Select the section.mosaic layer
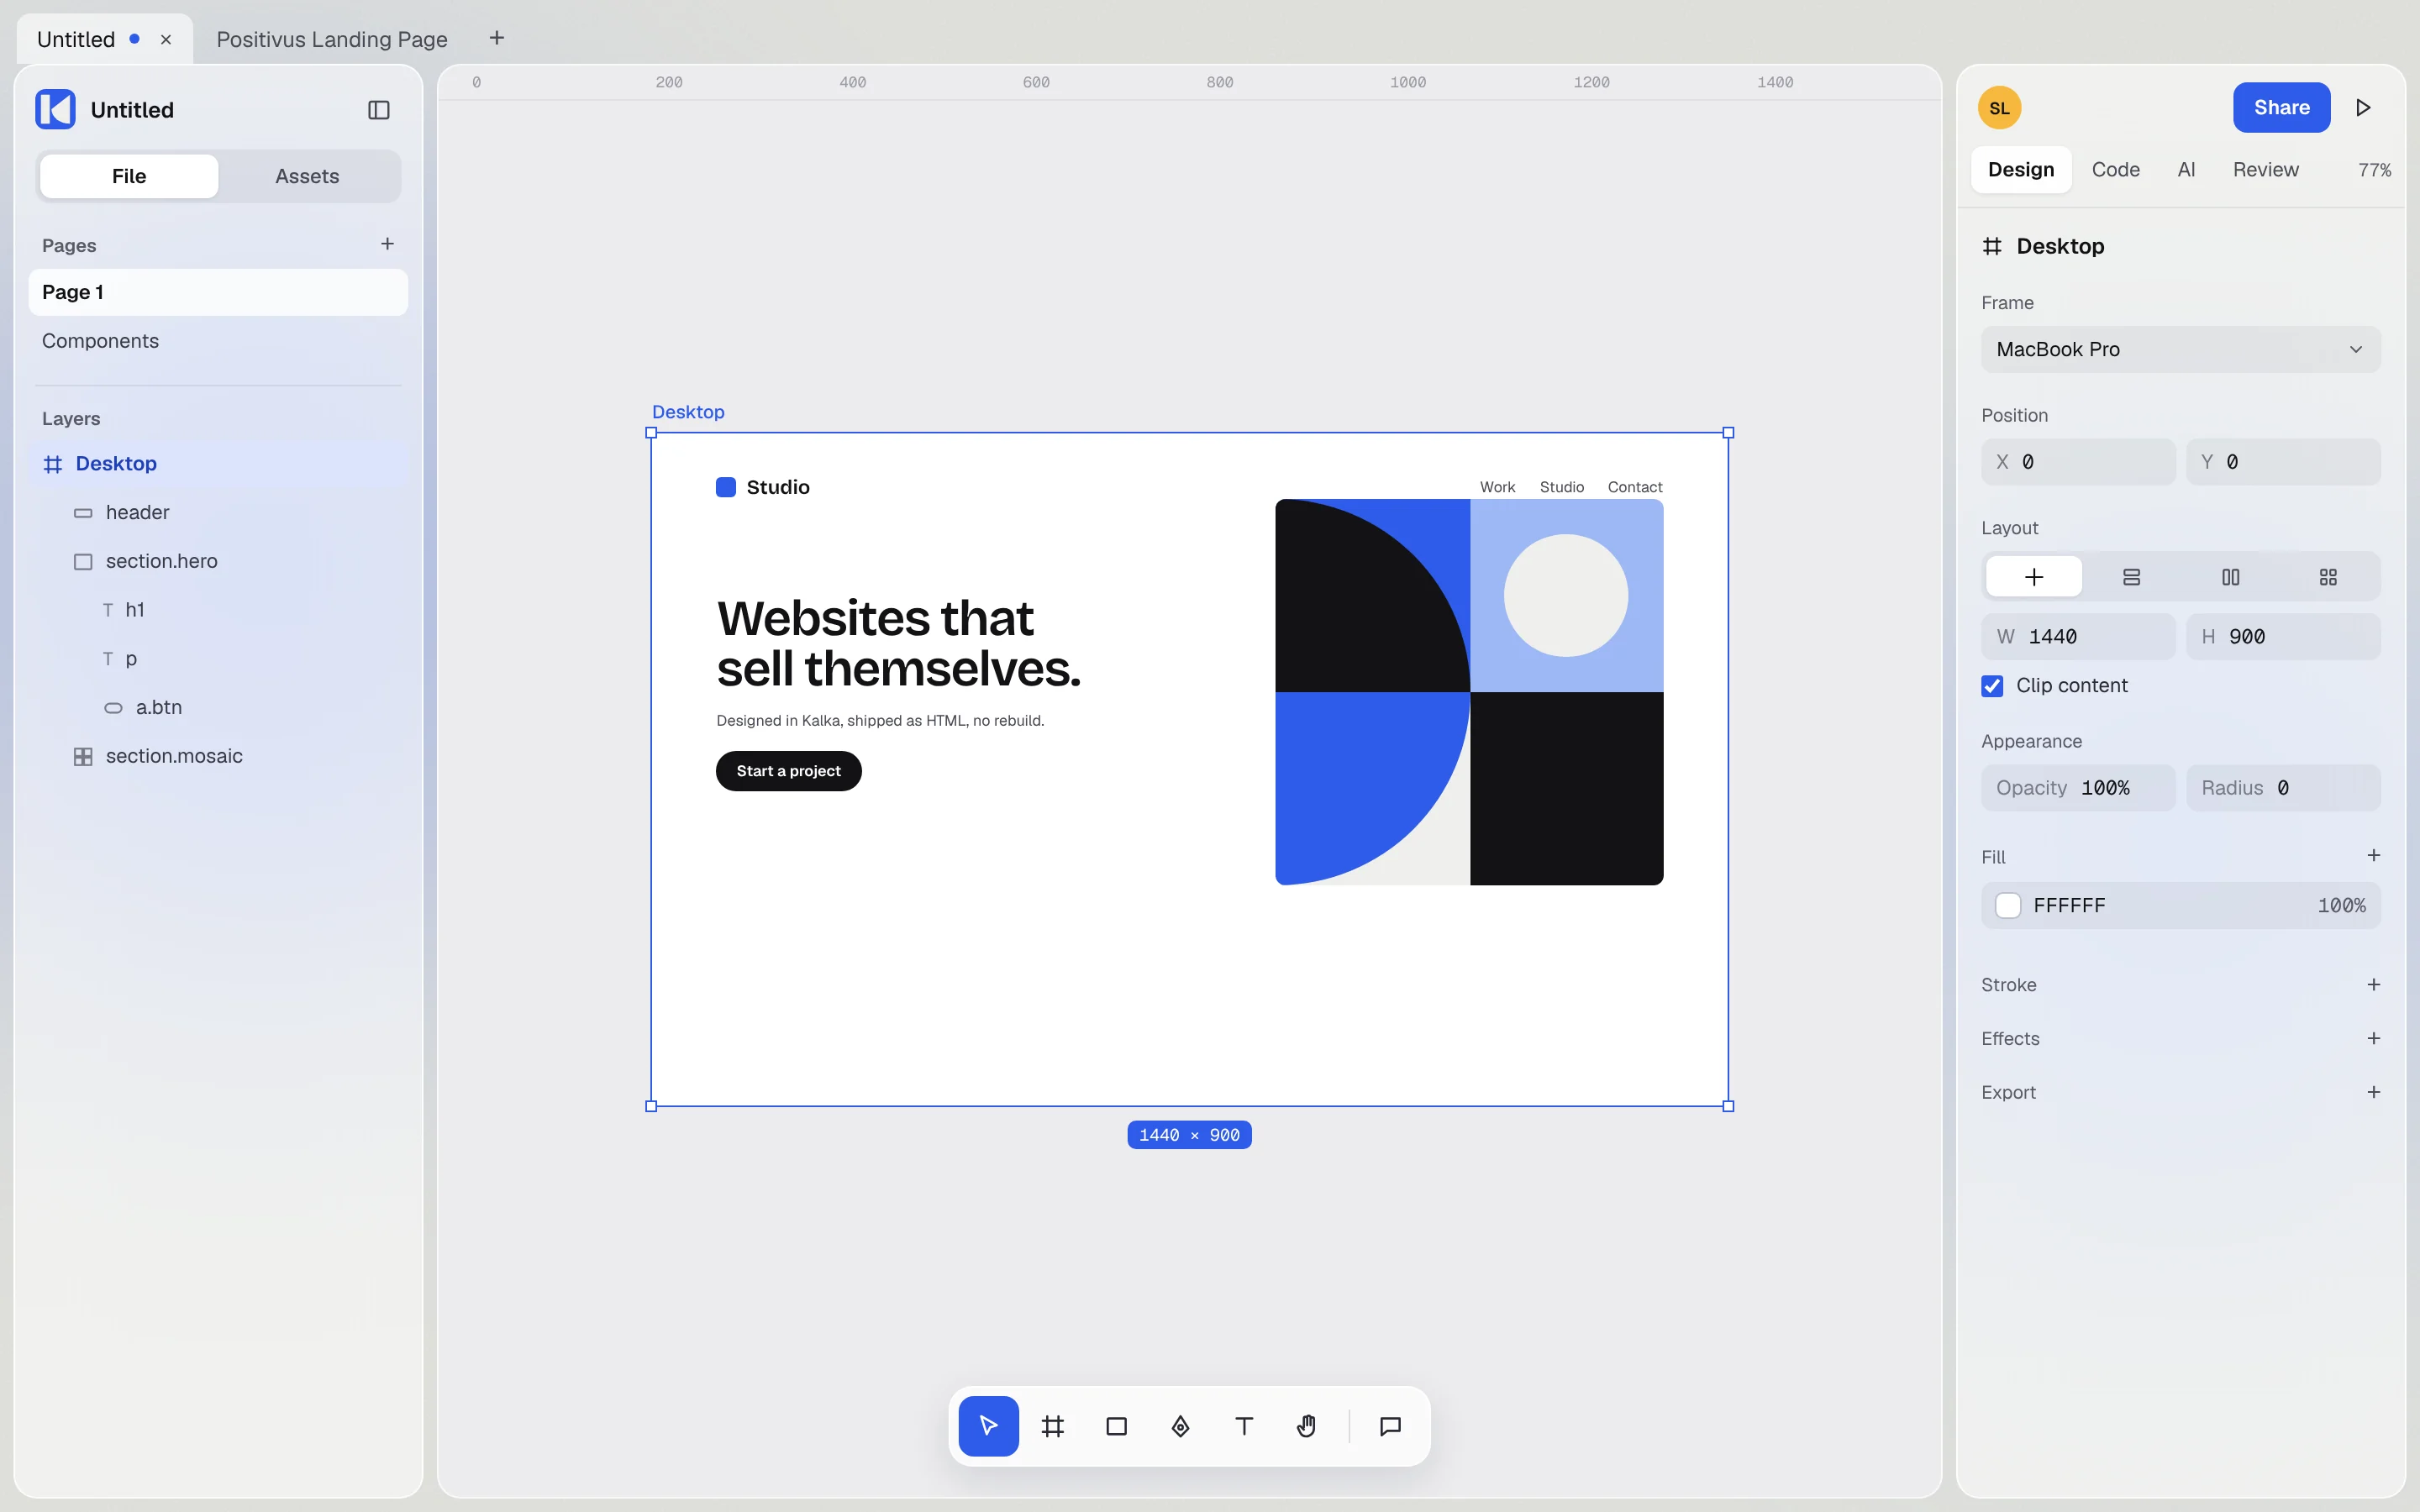 [x=218, y=756]
